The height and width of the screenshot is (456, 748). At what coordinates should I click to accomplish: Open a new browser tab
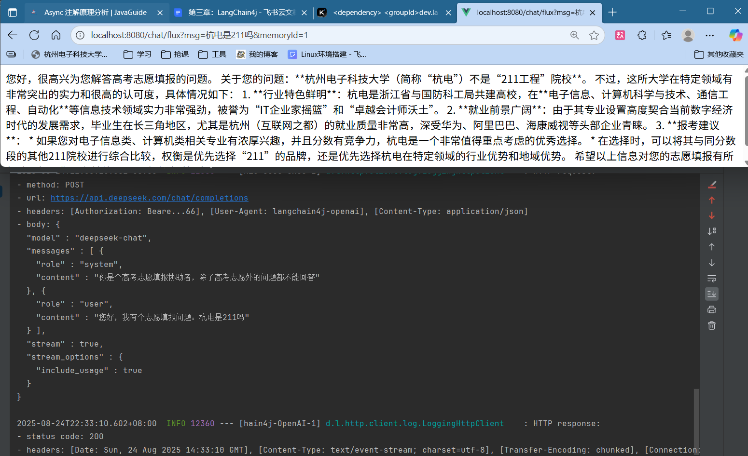click(612, 13)
